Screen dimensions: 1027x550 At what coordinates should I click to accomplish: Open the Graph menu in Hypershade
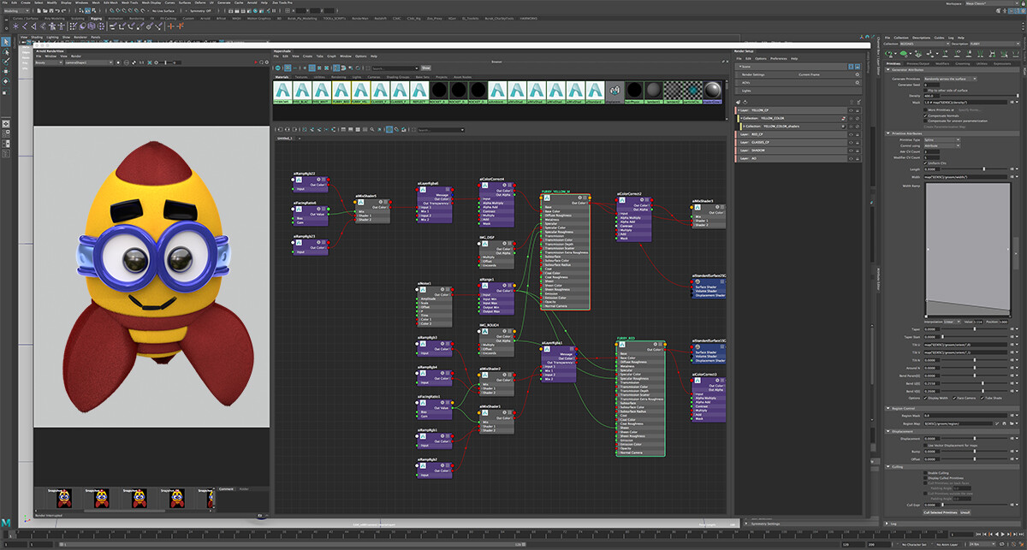tap(330, 56)
